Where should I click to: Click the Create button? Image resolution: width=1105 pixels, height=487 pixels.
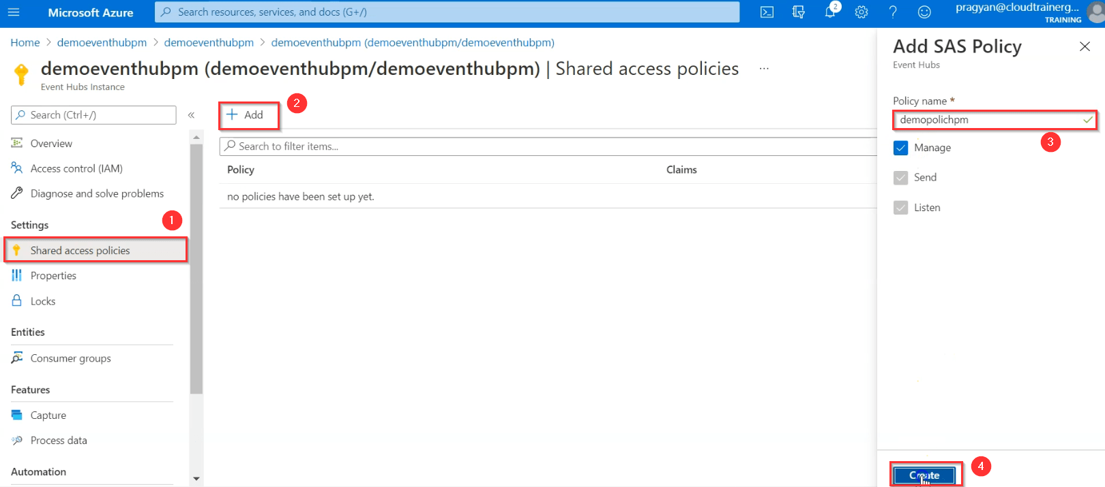coord(924,475)
